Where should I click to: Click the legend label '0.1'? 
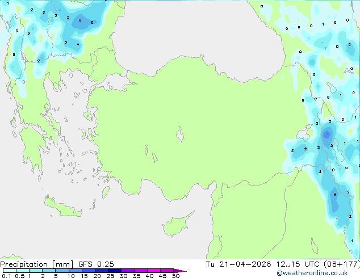coord(6,276)
